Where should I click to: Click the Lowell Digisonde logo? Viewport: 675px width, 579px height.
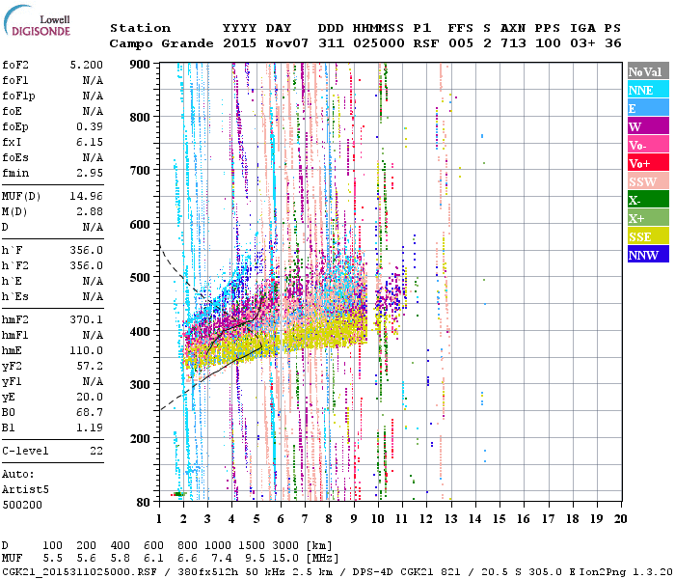pyautogui.click(x=37, y=20)
